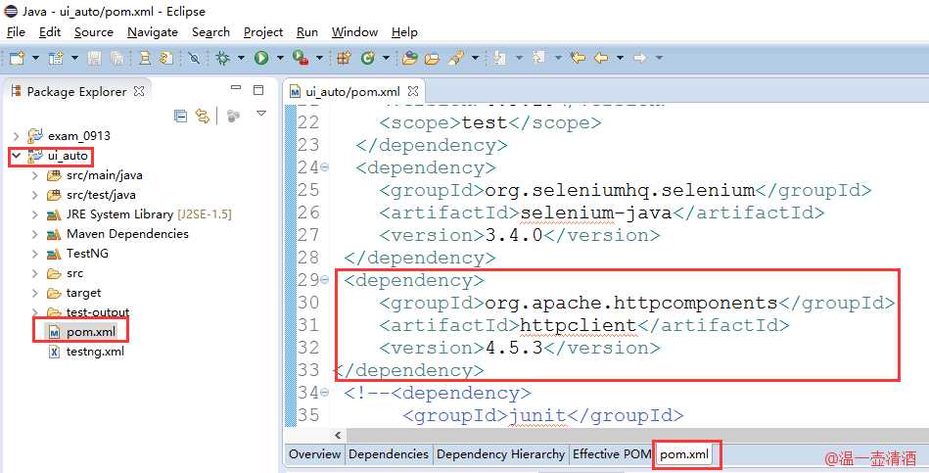Click the Run External Tools icon
Image resolution: width=929 pixels, height=473 pixels.
coord(301,58)
